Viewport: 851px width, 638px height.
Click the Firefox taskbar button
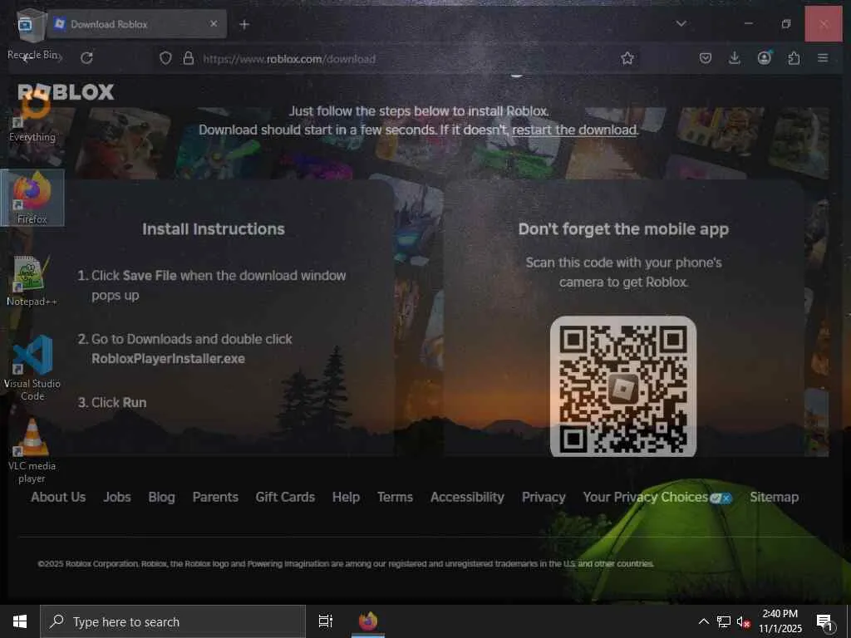coord(368,621)
